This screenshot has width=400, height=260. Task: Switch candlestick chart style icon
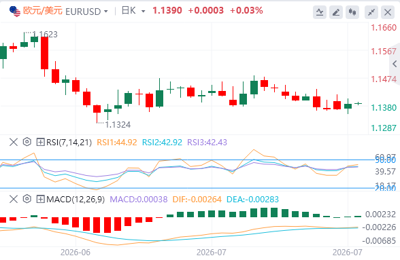(352, 12)
